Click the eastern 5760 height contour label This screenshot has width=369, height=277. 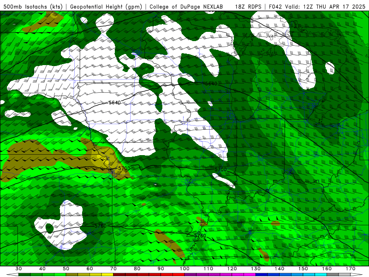[200, 235]
